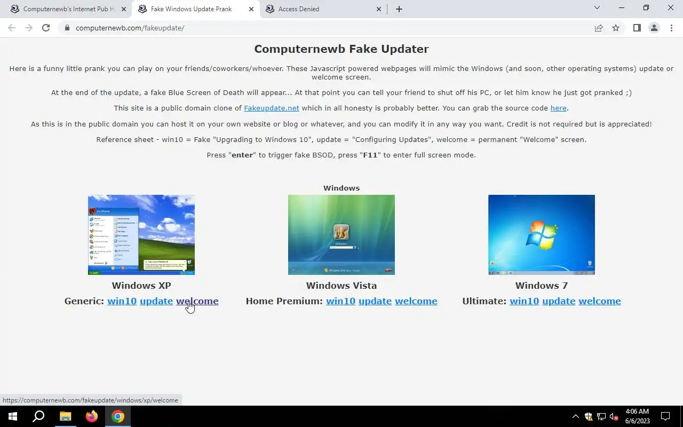Open the Windows Start menu
The image size is (683, 427).
click(x=13, y=416)
